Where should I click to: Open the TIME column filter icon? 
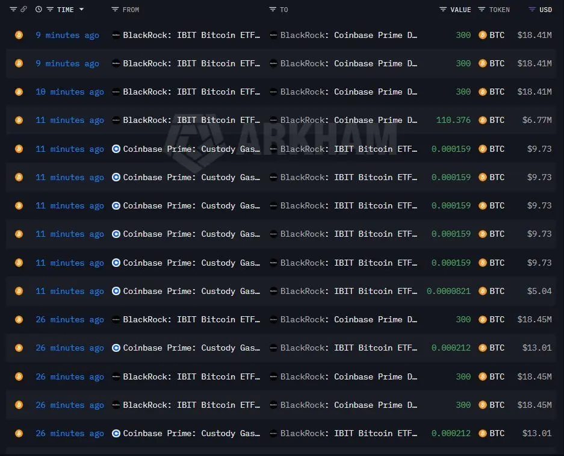click(50, 10)
